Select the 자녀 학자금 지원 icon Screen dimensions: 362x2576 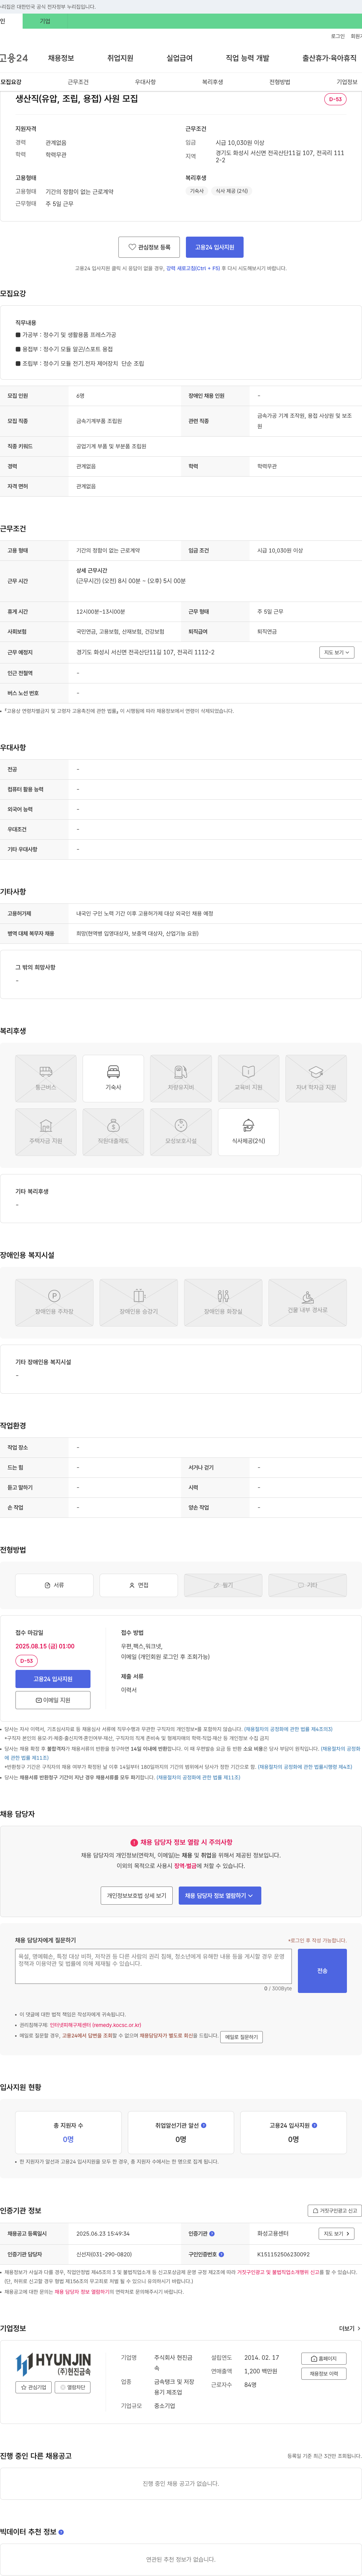tap(316, 1078)
